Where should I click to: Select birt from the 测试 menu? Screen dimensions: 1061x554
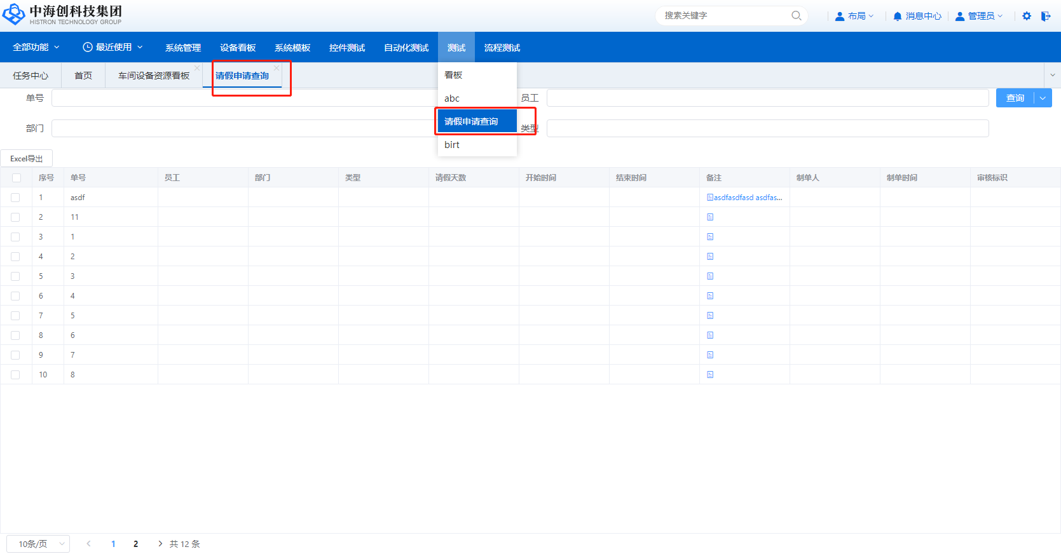452,145
